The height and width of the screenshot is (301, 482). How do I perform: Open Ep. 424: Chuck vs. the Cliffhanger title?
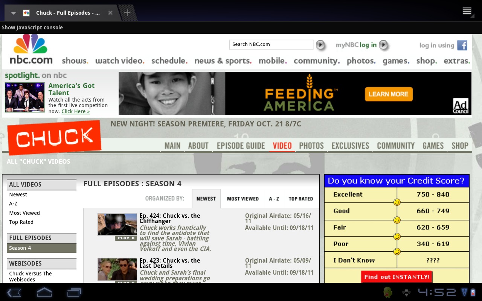(170, 218)
